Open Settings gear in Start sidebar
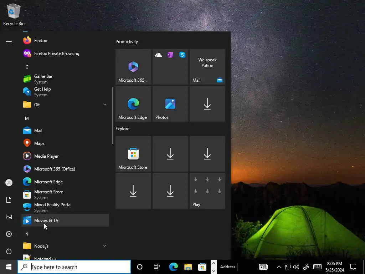This screenshot has width=365, height=274. (9, 234)
